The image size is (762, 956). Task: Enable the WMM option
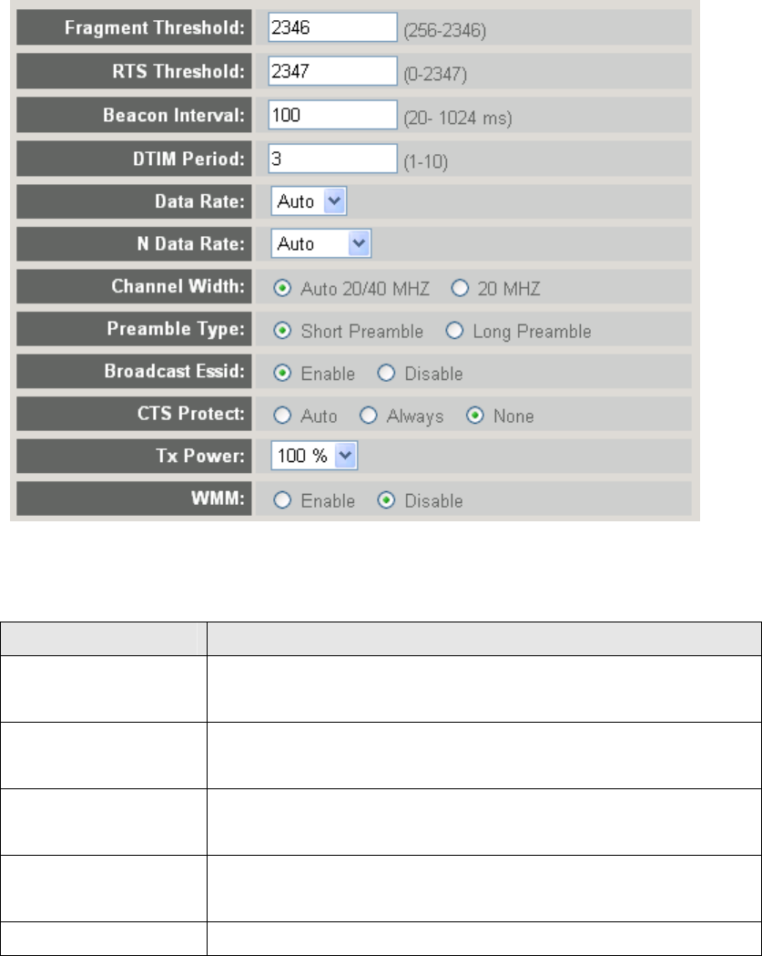(x=282, y=500)
